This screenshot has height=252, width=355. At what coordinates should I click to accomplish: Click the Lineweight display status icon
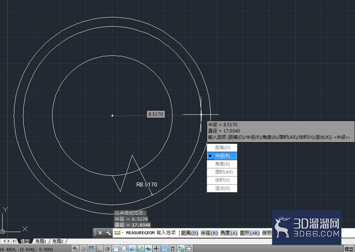coord(156,249)
